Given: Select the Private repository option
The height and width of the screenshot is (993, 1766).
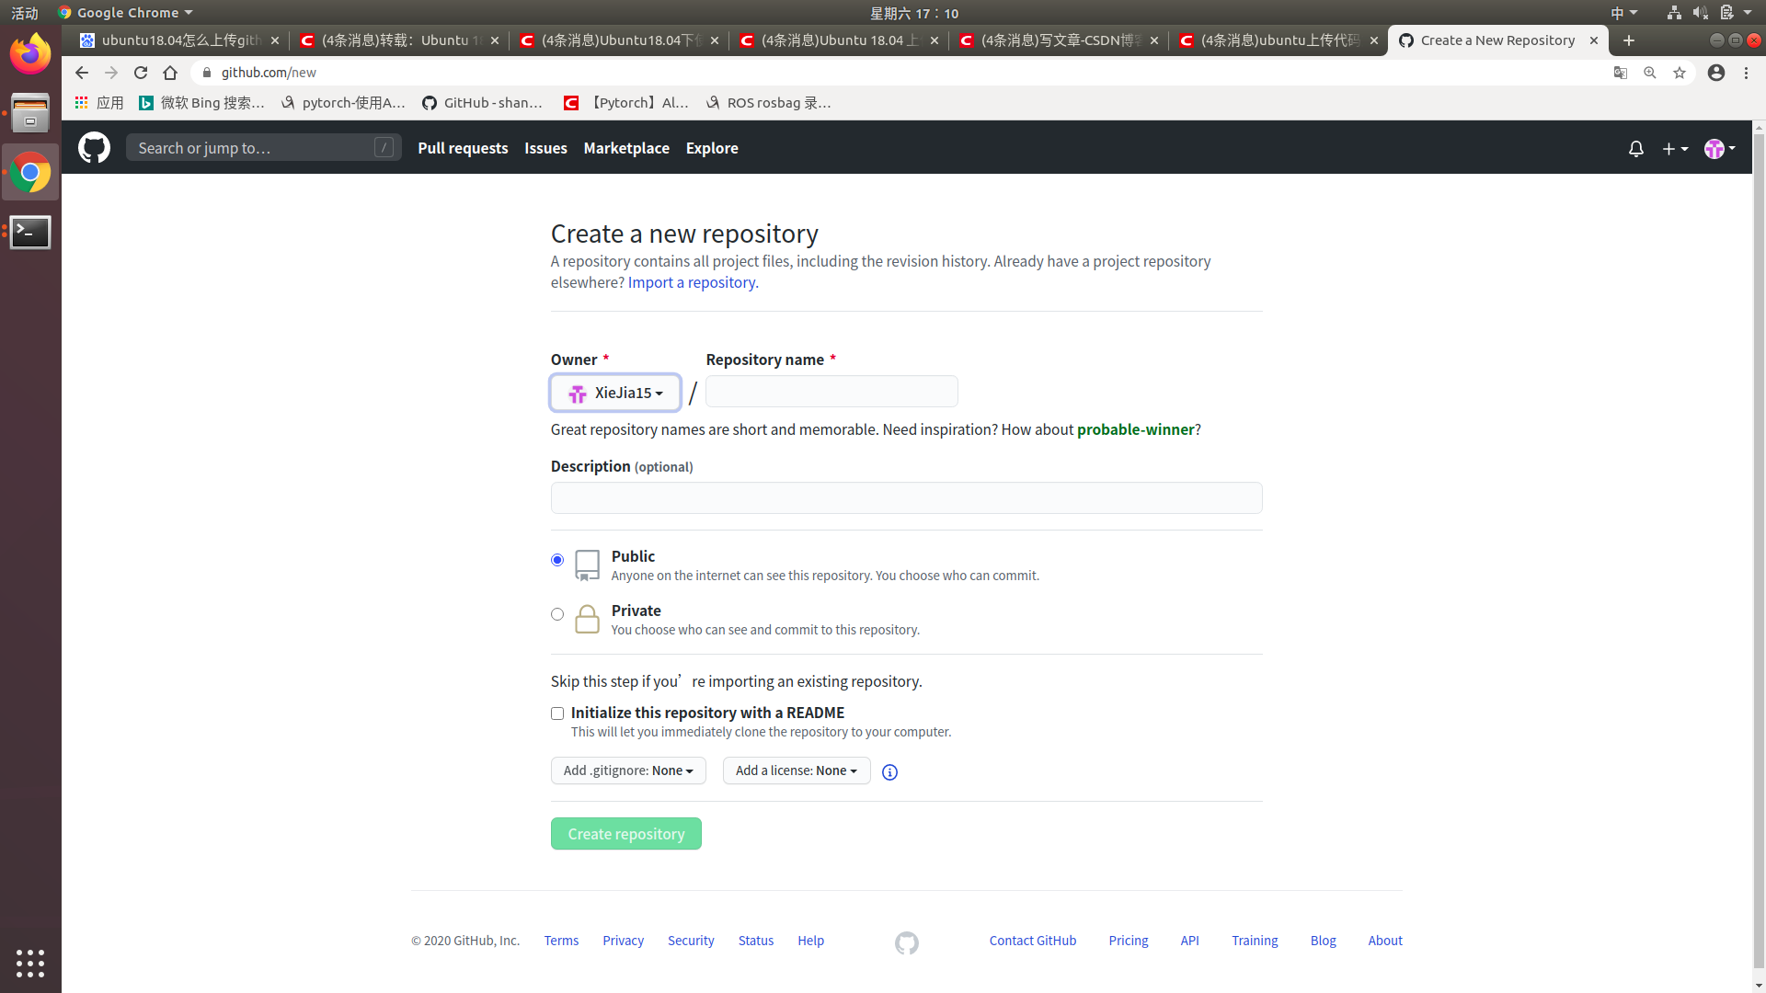Looking at the screenshot, I should tap(556, 614).
